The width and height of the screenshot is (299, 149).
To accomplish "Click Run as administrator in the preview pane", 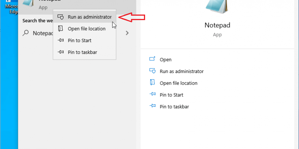I will 182,71.
